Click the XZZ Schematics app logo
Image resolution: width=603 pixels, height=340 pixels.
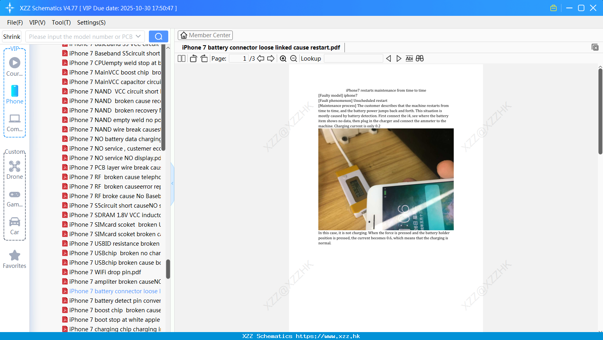[10, 8]
